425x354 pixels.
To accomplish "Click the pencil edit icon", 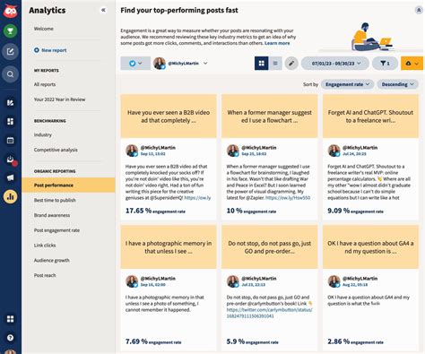I will pyautogui.click(x=291, y=64).
